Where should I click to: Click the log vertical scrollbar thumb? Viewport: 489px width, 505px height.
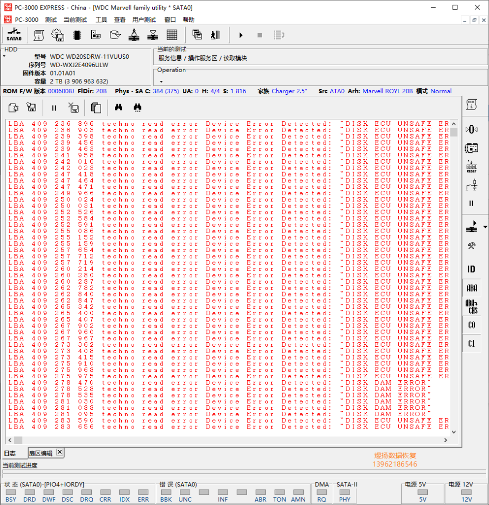[454, 132]
